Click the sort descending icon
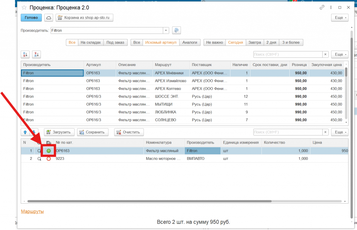357x230 pixels. (37, 54)
